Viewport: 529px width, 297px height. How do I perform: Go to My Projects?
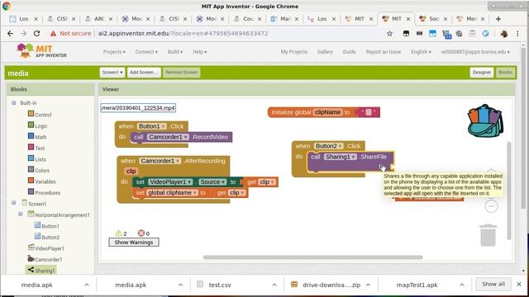point(294,52)
